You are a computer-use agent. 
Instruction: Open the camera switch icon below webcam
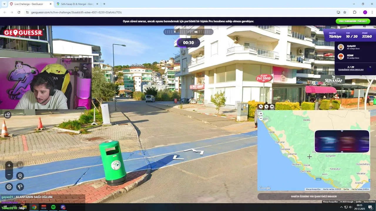click(8, 115)
